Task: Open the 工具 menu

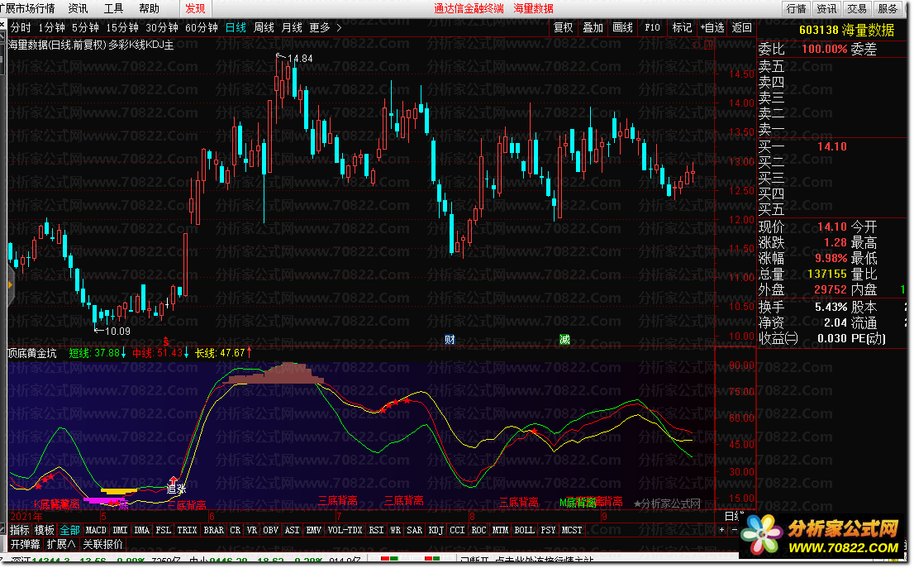Action: point(114,8)
